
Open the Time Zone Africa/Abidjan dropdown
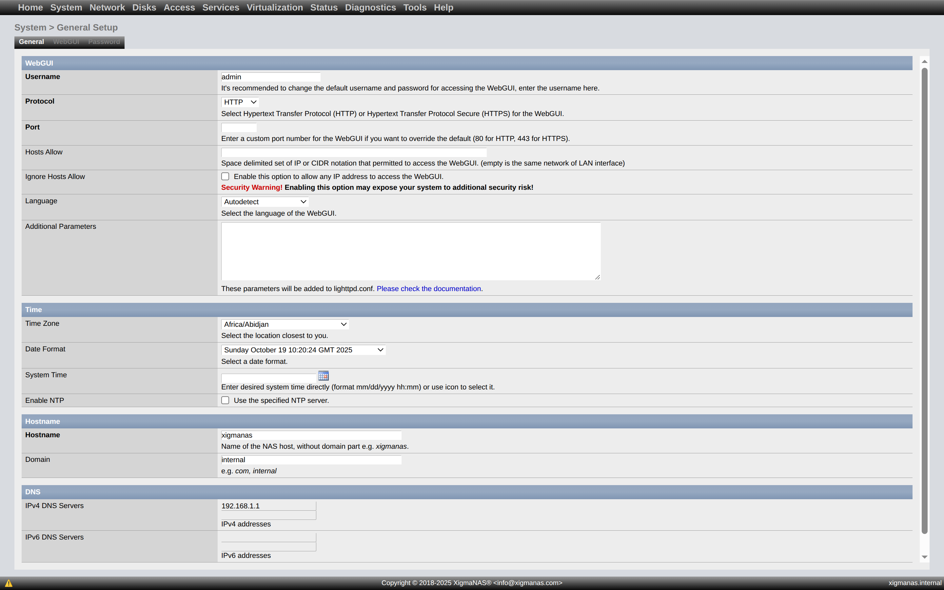tap(285, 324)
